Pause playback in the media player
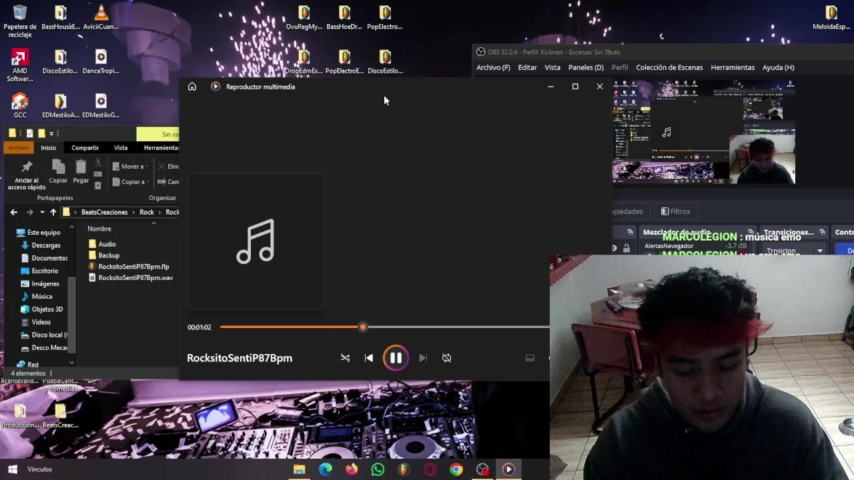This screenshot has height=480, width=854. [x=396, y=358]
